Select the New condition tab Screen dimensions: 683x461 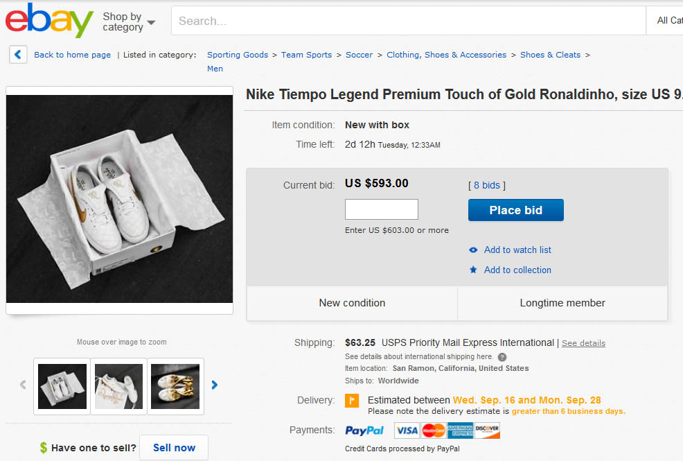pyautogui.click(x=352, y=303)
